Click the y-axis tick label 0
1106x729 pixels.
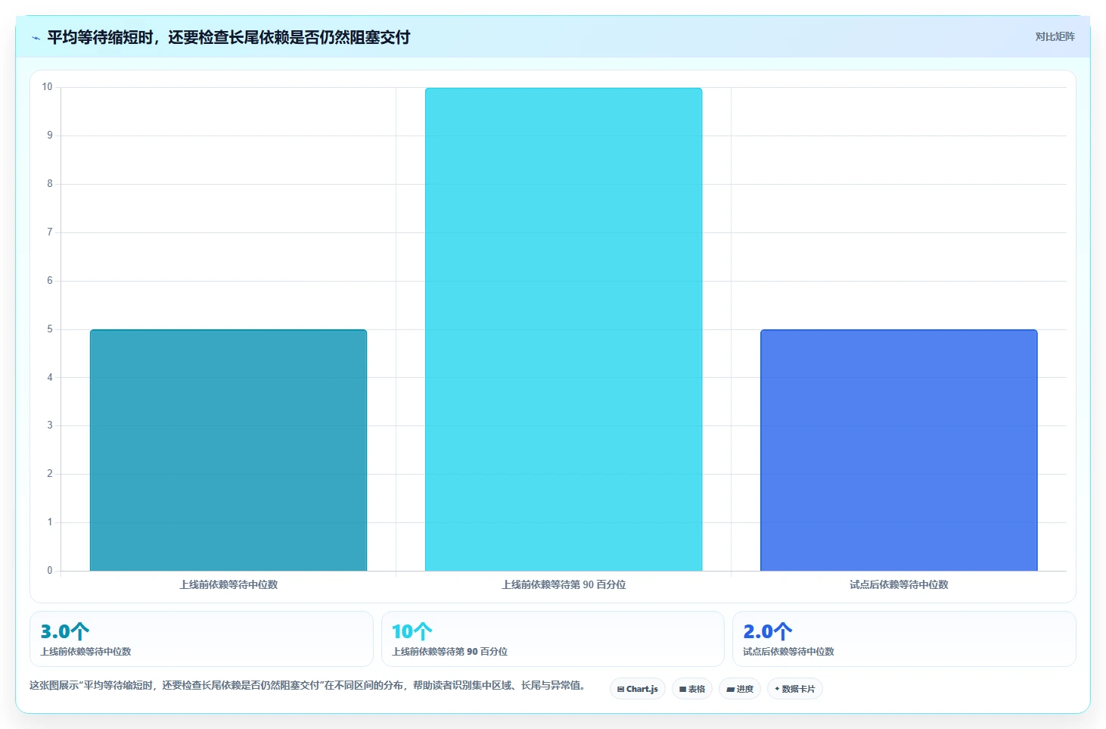50,571
